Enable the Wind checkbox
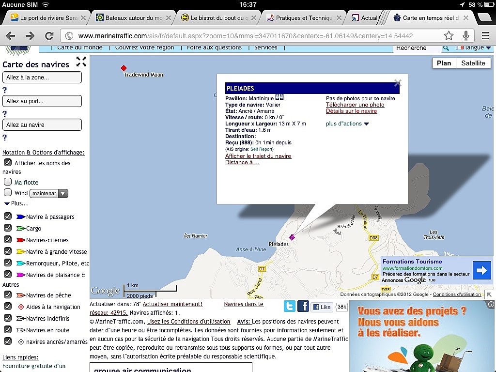 [x=8, y=193]
